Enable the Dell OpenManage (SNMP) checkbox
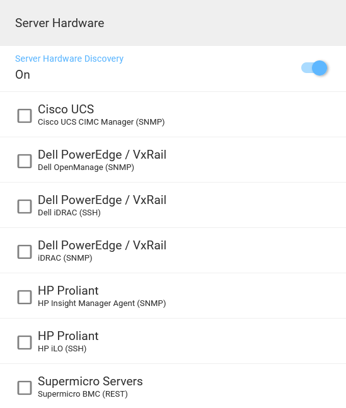Screen dimensions: 346x408 click(25, 161)
